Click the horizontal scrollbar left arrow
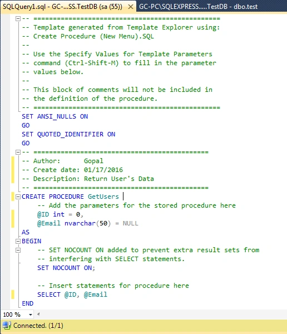This screenshot has width=287, height=334. (x=38, y=314)
